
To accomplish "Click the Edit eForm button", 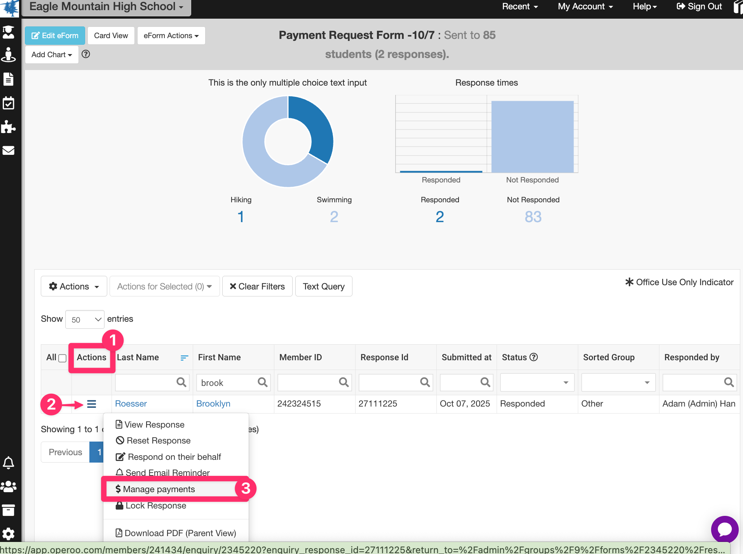I will (x=55, y=35).
